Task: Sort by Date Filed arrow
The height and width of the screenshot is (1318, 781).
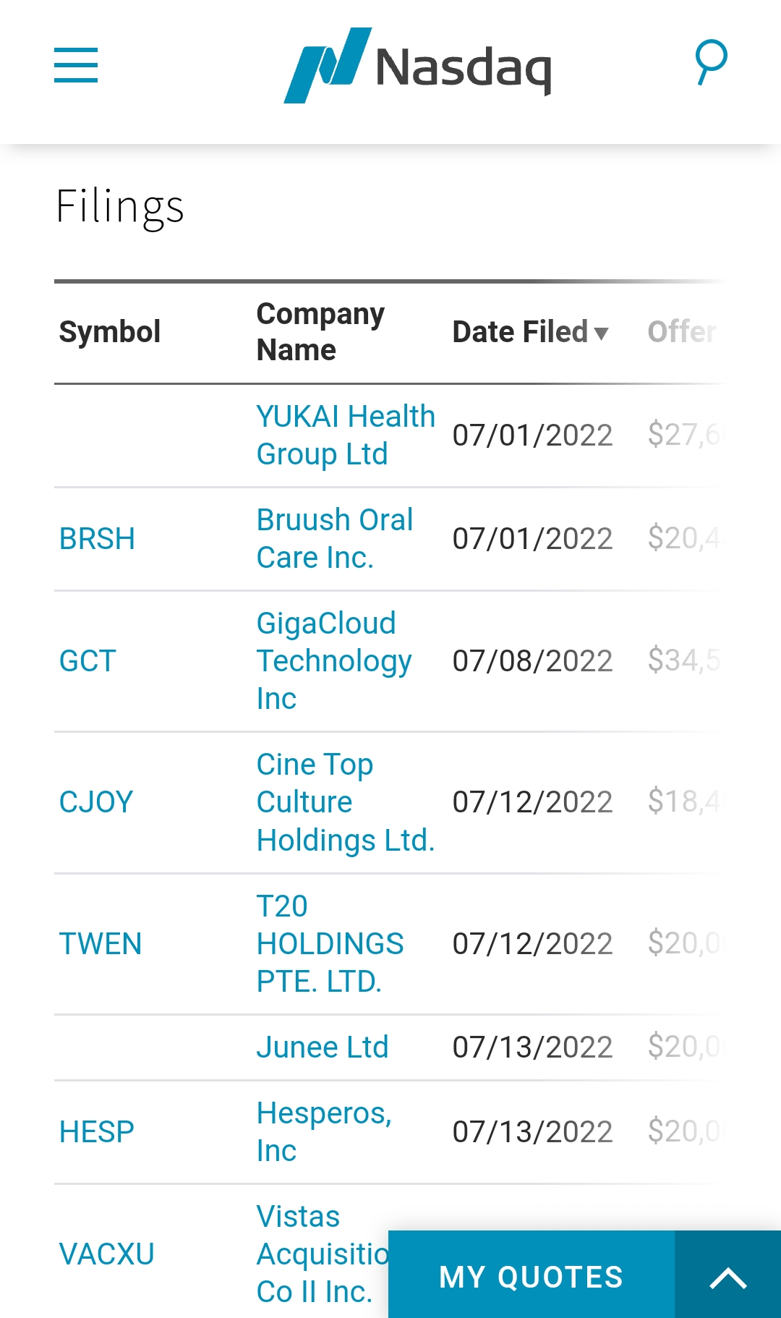Action: click(601, 333)
